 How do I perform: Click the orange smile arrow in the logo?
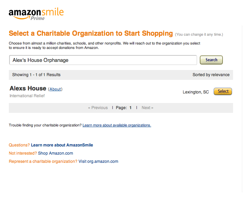21,18
